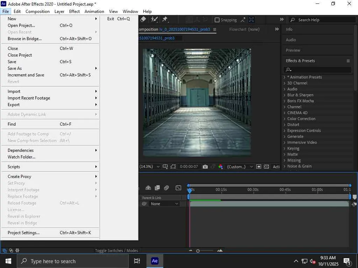
Task: Click the timeline zoom slider handle
Action: pos(198,251)
